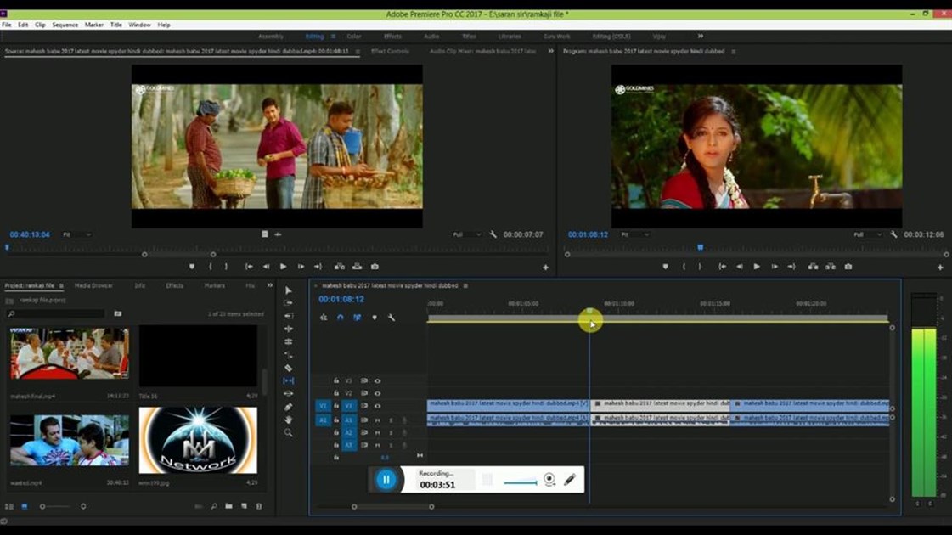This screenshot has width=952, height=535.
Task: Play the Source monitor clip
Action: click(x=284, y=267)
